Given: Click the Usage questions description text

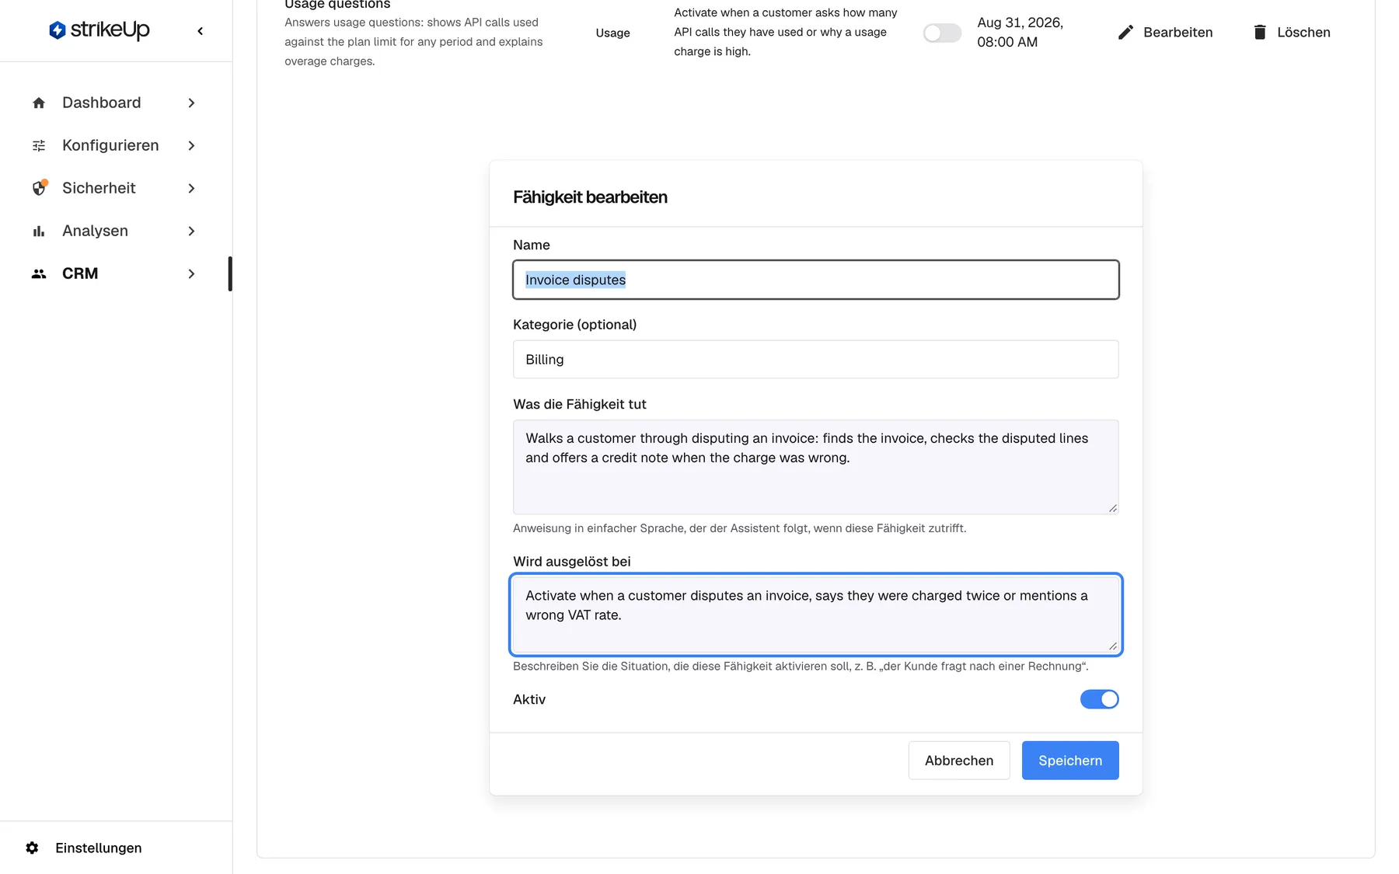Looking at the screenshot, I should pyautogui.click(x=413, y=42).
